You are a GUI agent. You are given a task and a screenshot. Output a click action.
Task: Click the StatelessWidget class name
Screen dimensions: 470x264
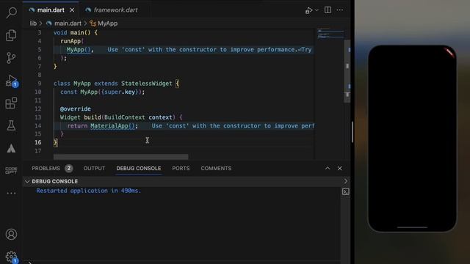coord(147,84)
